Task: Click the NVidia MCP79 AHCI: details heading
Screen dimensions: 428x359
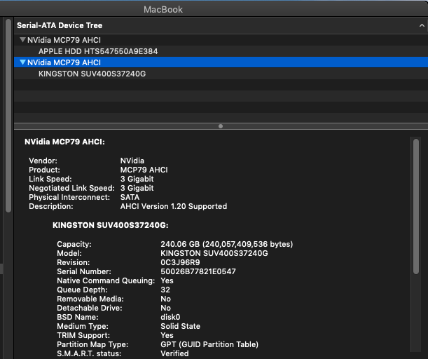Action: click(x=64, y=142)
